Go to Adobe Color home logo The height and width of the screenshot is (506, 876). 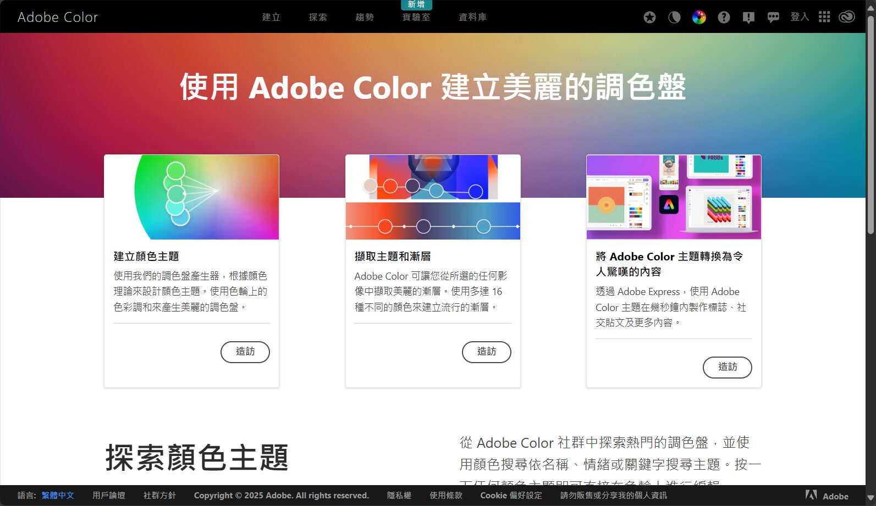[58, 17]
